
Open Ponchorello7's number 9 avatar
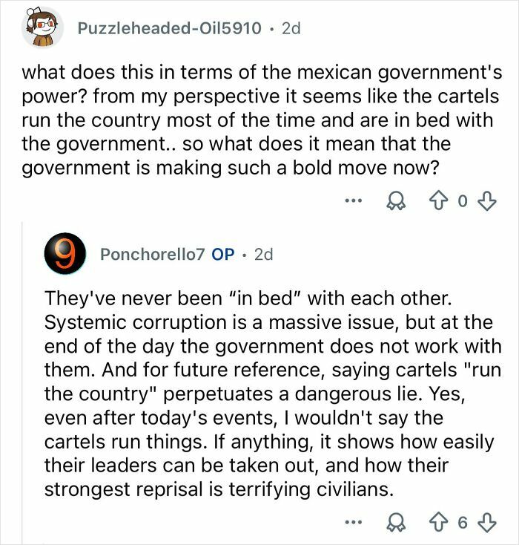pos(65,254)
